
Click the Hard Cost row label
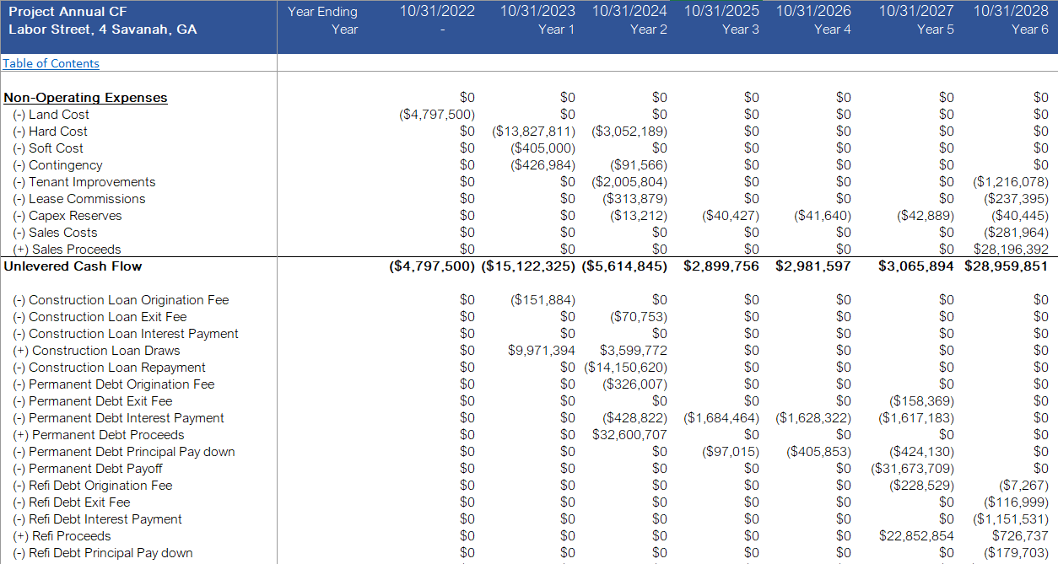[50, 132]
